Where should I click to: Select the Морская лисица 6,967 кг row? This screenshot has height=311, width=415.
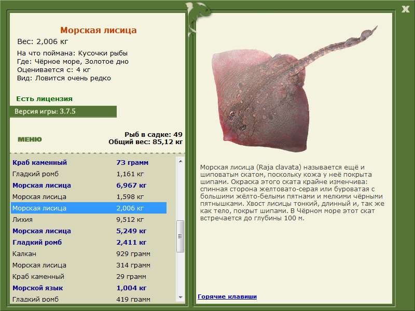point(89,185)
